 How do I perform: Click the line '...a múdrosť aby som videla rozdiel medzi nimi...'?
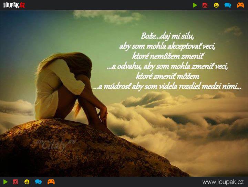click(x=167, y=87)
